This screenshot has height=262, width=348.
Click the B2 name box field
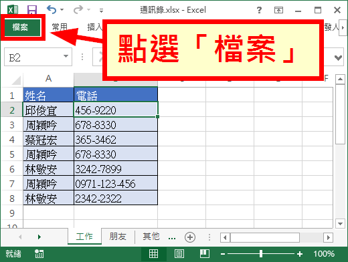(33, 57)
